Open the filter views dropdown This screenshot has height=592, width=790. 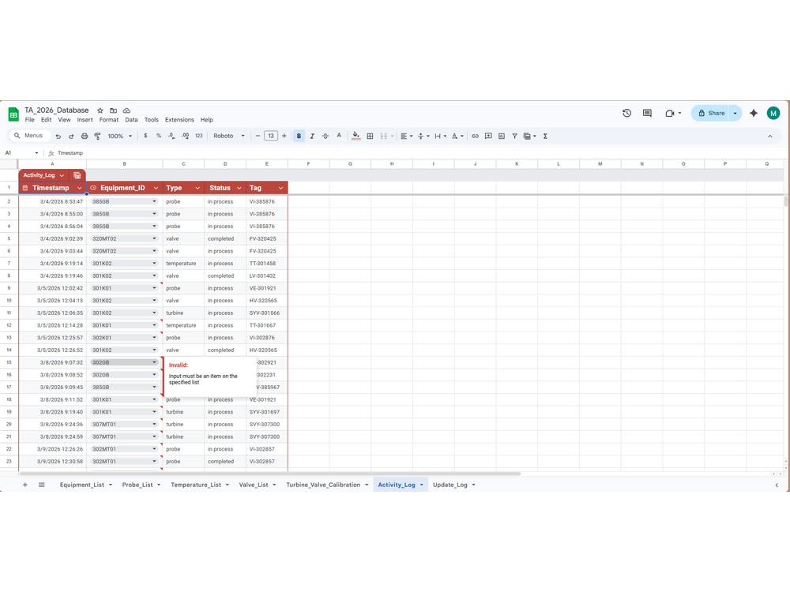[529, 136]
